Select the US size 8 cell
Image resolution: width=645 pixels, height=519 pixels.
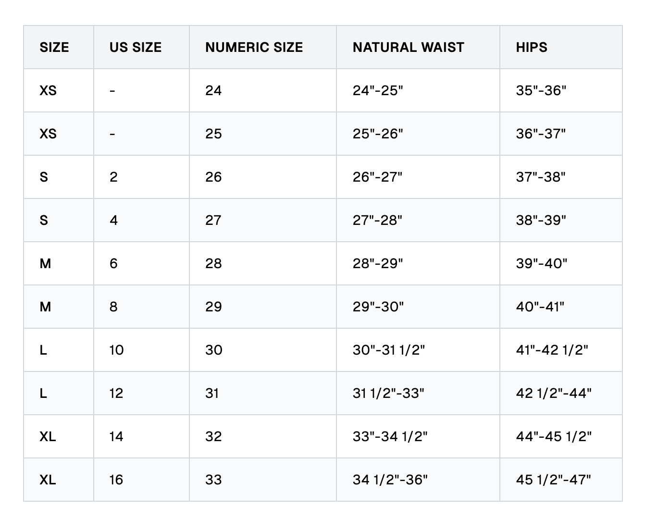pyautogui.click(x=113, y=307)
